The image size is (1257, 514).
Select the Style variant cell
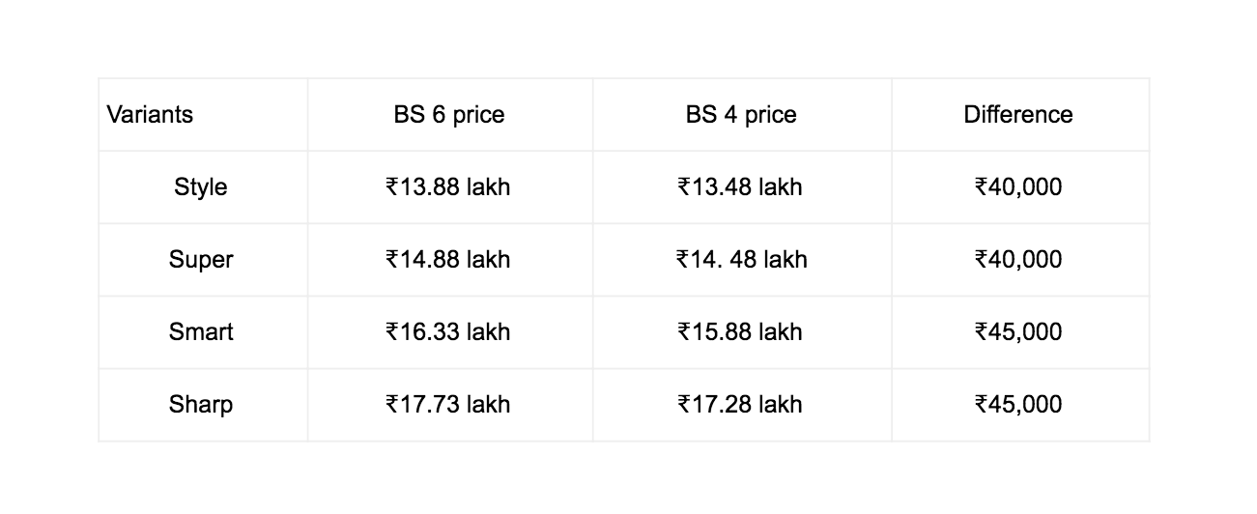pos(201,186)
